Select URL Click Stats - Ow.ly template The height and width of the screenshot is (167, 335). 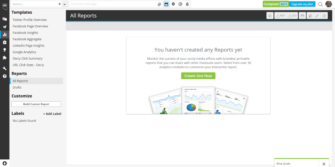coord(29,65)
